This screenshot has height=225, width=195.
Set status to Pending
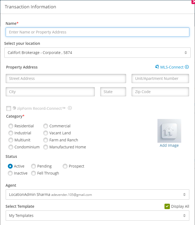(x=33, y=166)
